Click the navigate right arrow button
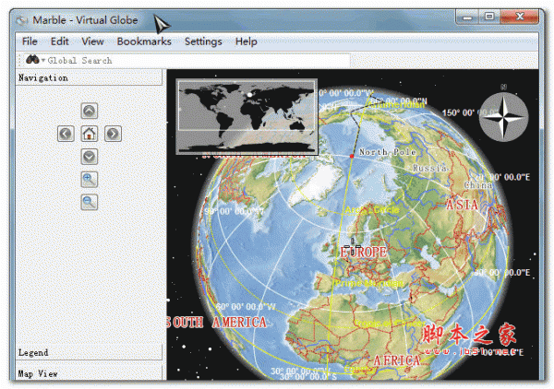The image size is (554, 389). point(113,134)
